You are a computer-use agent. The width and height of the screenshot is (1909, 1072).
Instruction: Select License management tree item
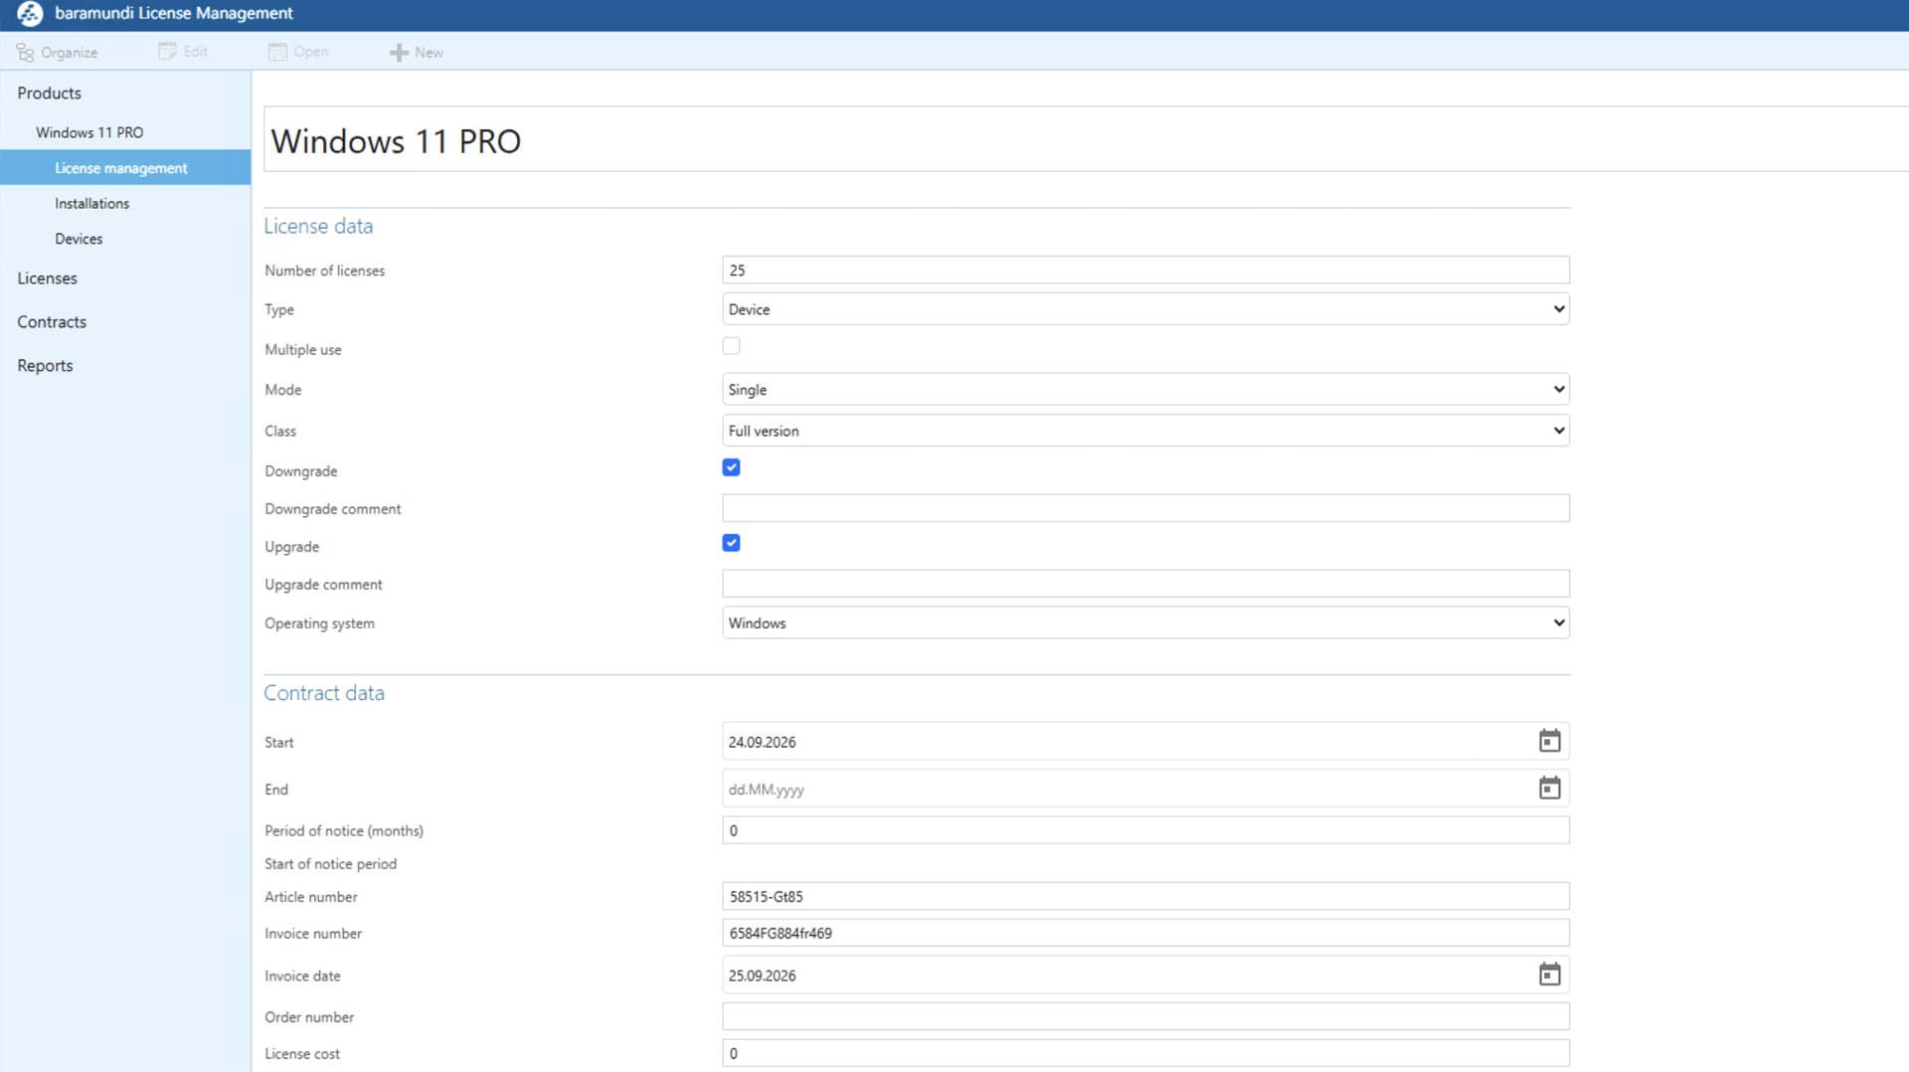(x=125, y=168)
